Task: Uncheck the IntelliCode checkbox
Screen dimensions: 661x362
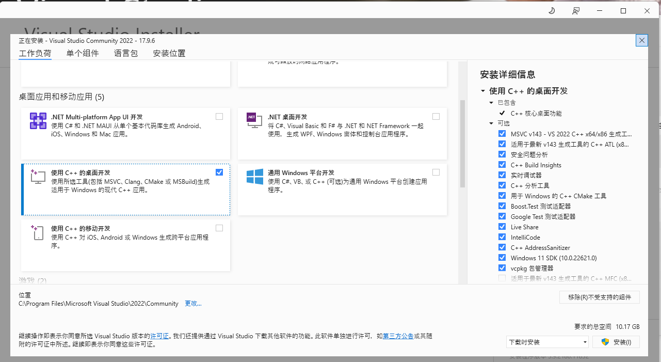Action: [x=502, y=237]
